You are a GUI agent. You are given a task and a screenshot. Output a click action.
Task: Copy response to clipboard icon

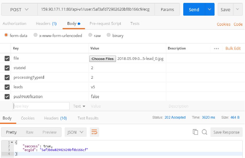click(195, 132)
